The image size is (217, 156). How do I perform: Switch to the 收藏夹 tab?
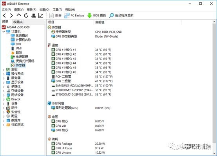tap(18, 22)
